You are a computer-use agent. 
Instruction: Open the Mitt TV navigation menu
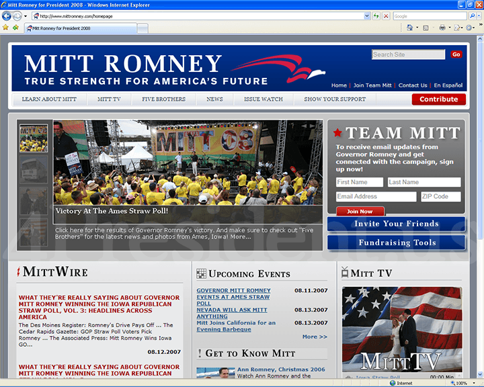tap(109, 99)
